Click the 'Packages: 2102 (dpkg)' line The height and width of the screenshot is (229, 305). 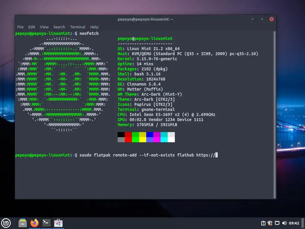[x=142, y=69]
